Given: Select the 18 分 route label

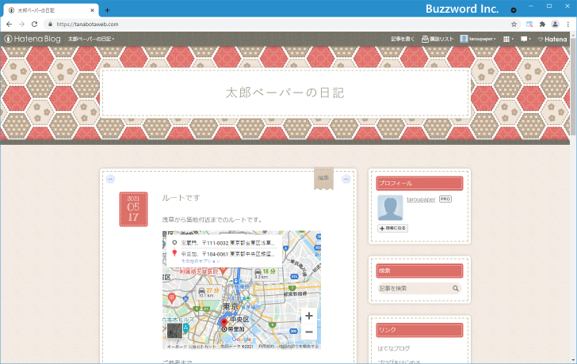Looking at the screenshot, I should pos(265,273).
